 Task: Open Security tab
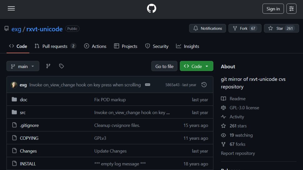coord(157,46)
